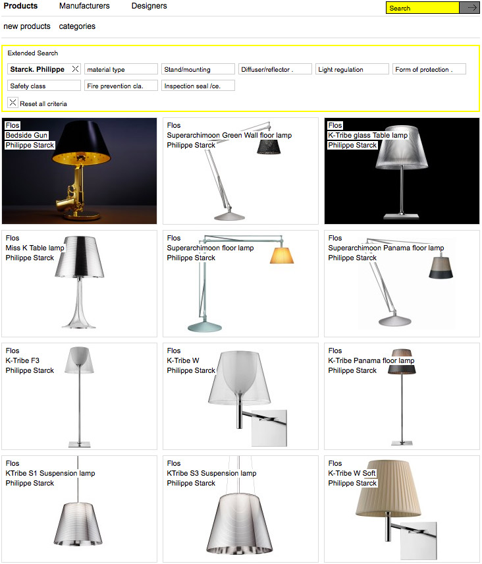Open the Designers menu

pos(149,6)
